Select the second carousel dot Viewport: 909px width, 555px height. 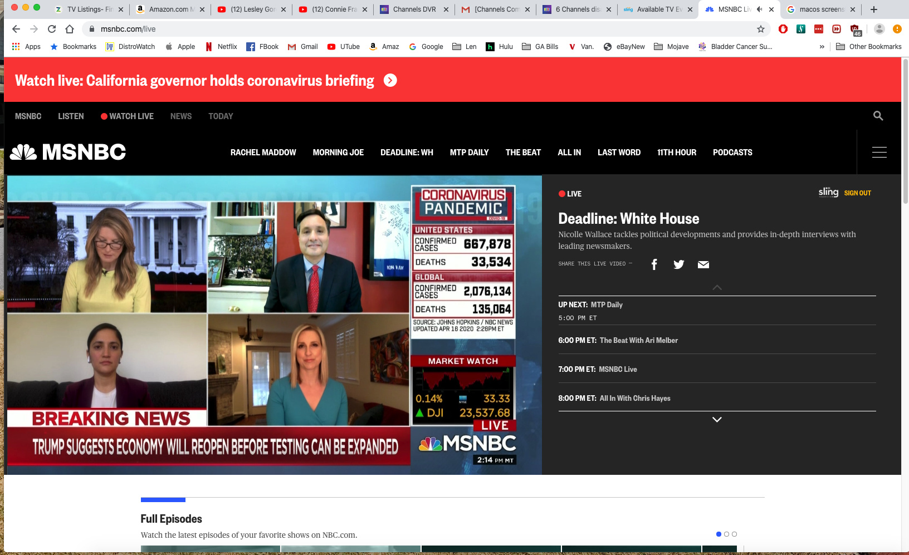point(726,534)
